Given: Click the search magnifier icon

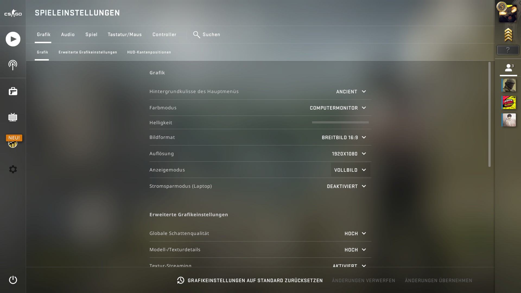Looking at the screenshot, I should tap(196, 35).
